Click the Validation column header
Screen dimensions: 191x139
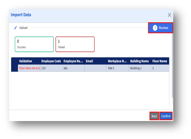(29, 61)
